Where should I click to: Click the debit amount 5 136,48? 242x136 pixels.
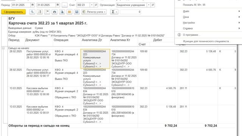coord(171,107)
